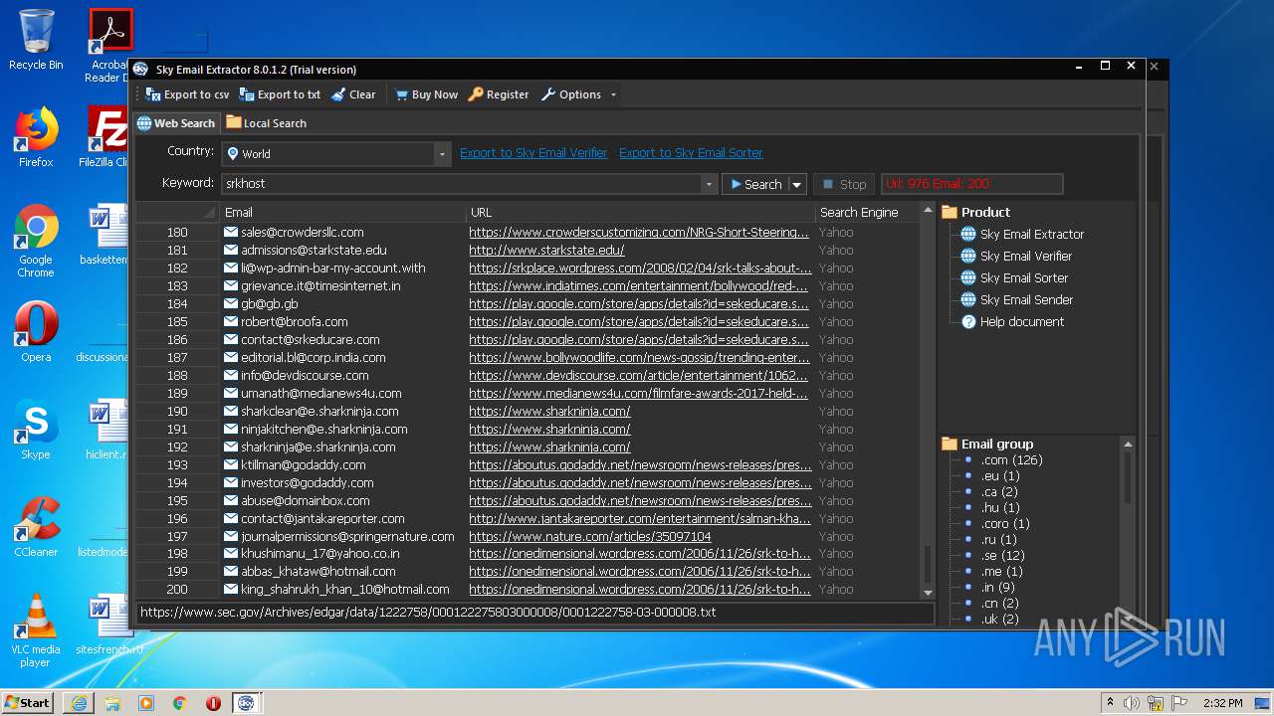The image size is (1274, 716).
Task: Open the jantakareporter.com URL link
Action: (640, 519)
